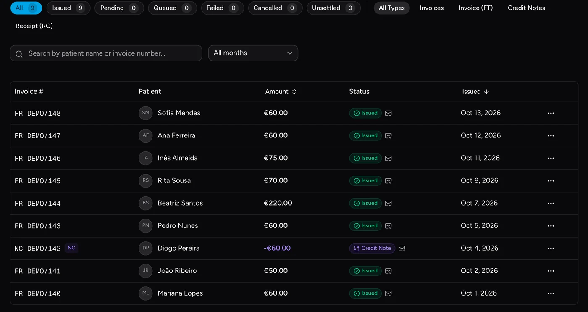Open more options for FR DEMO/148

coord(551,113)
